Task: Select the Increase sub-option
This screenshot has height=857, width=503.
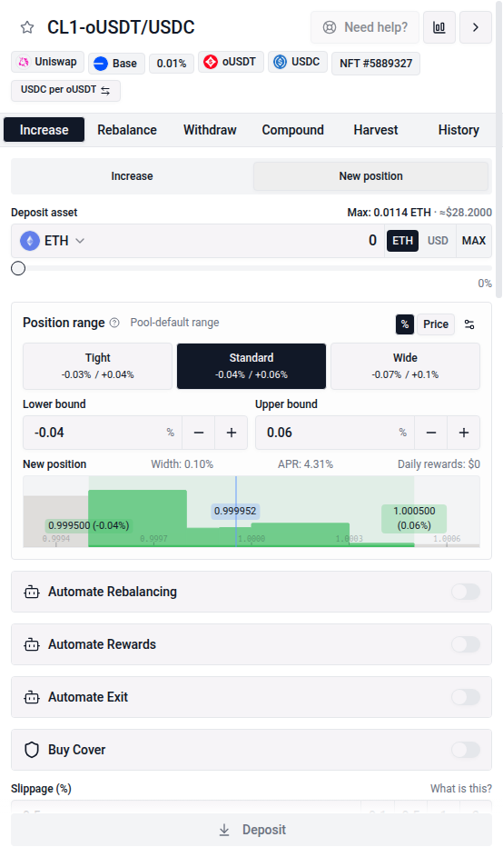Action: (133, 176)
